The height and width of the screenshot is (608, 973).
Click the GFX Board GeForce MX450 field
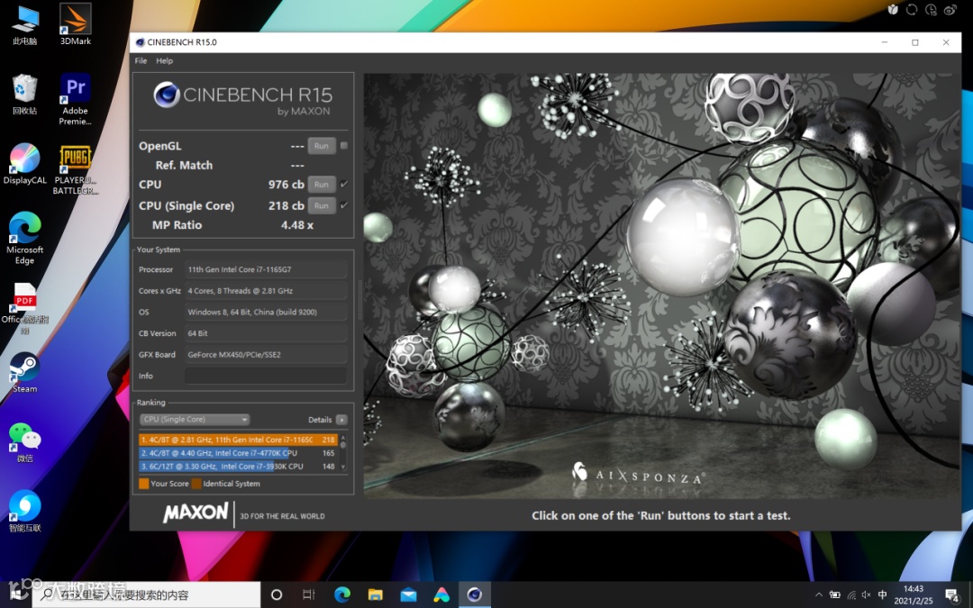266,355
